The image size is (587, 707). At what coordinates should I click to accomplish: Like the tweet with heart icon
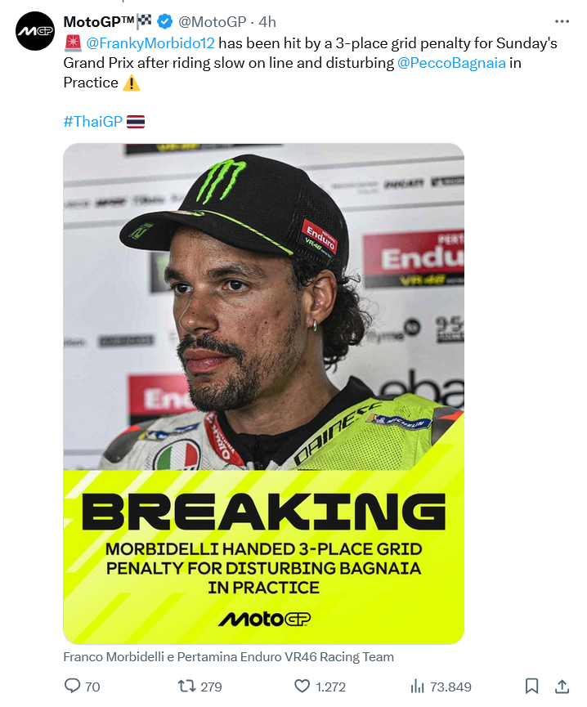point(302,686)
